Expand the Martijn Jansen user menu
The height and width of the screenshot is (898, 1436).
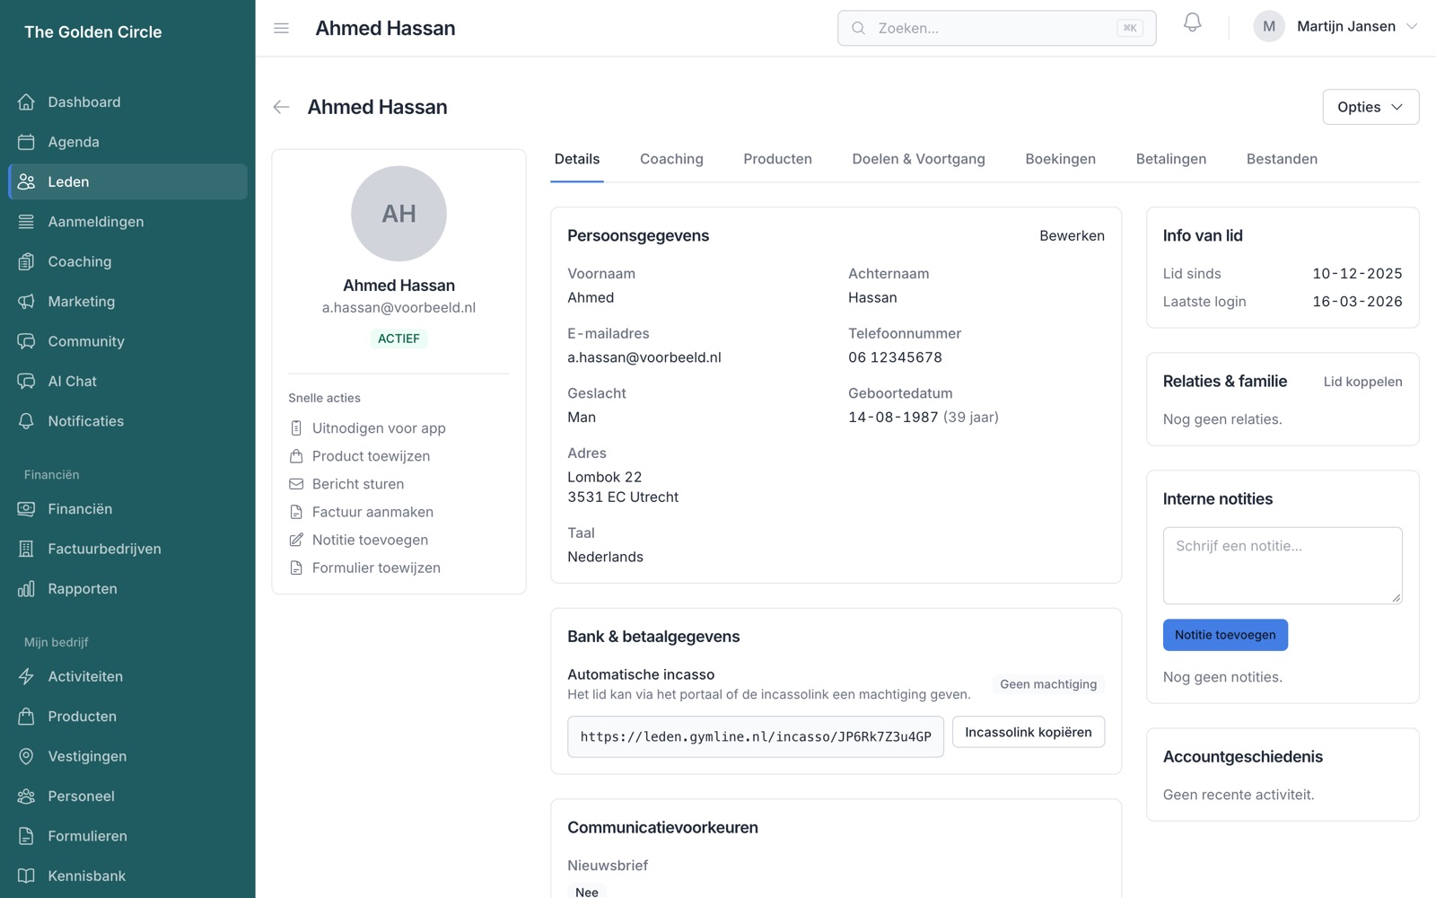pyautogui.click(x=1335, y=27)
